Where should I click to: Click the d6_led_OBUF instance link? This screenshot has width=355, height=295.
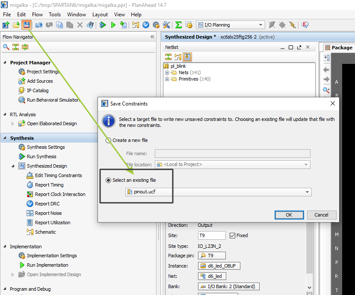click(219, 266)
